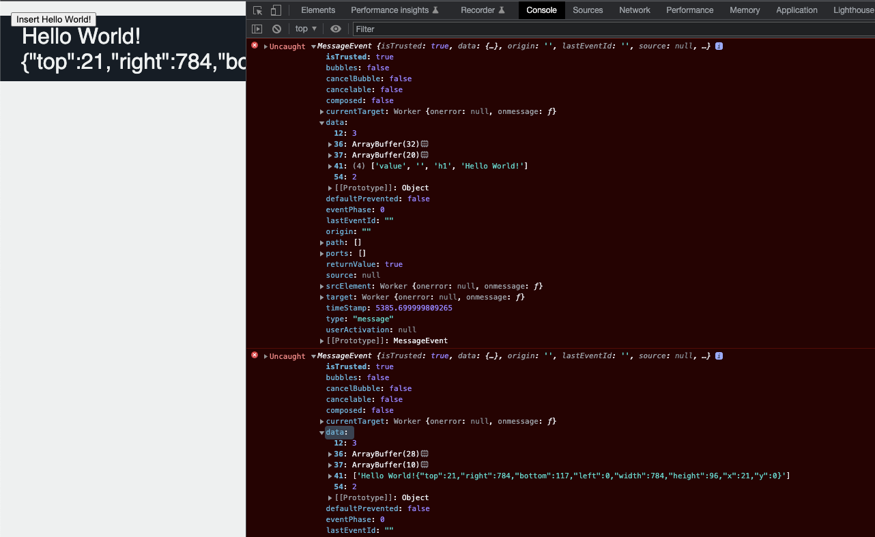Click the live expression eye icon
875x537 pixels.
pos(336,29)
